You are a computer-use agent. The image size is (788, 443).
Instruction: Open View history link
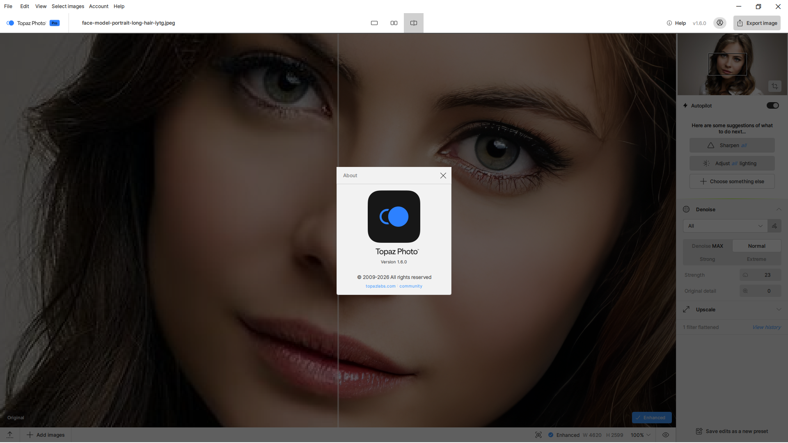(767, 327)
